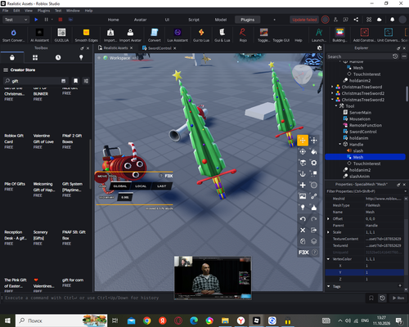Set F3X move axes to Local
The height and width of the screenshot is (327, 409).
point(141,186)
